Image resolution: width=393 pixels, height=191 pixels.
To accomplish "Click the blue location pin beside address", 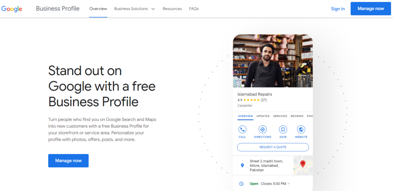I will (x=242, y=165).
